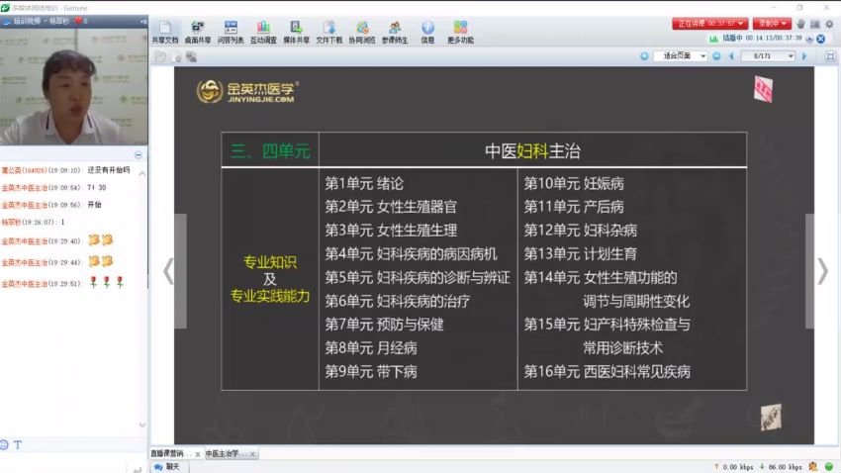Launch the 协同浏览 co-browsing tool
This screenshot has height=473, width=841.
362,33
